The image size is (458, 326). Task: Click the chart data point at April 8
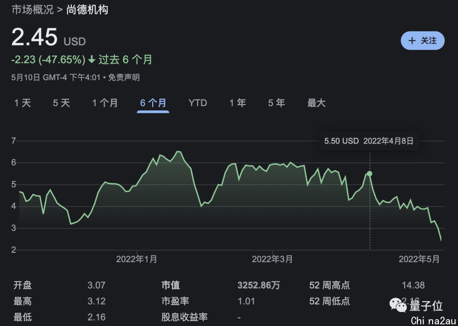(369, 174)
